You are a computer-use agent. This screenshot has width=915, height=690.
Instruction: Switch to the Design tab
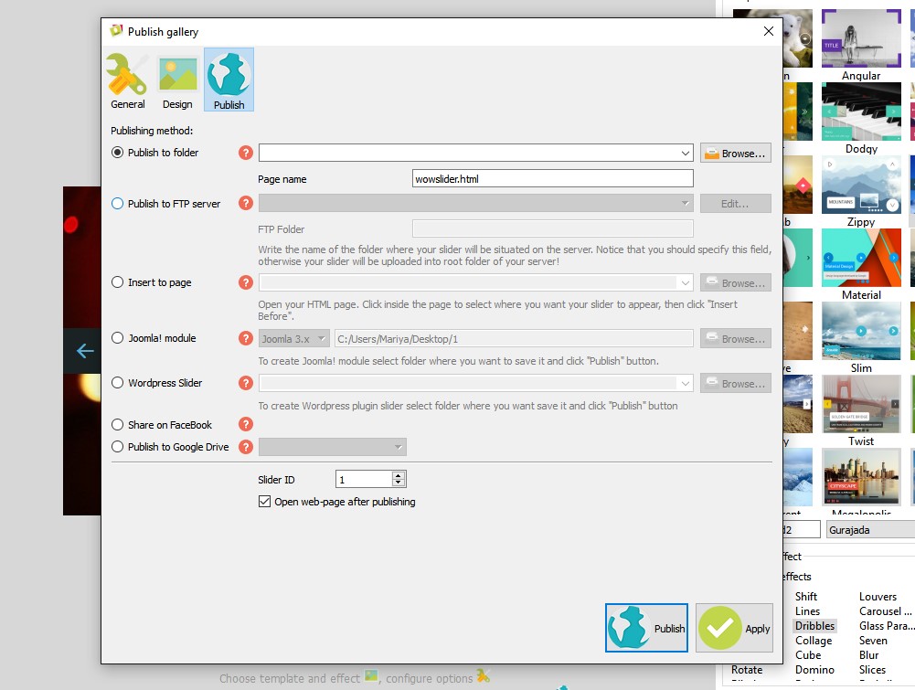pos(177,80)
